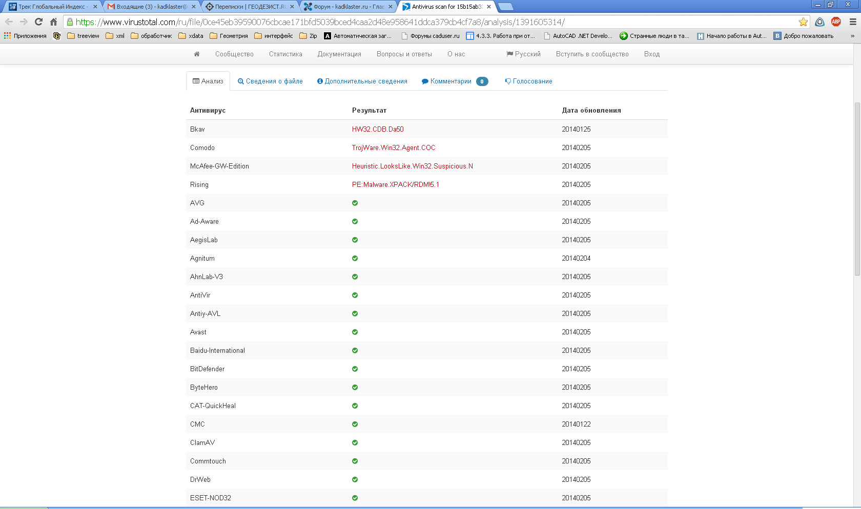The image size is (861, 509).
Task: Switch to the Сведения о файле tab
Action: coord(270,81)
